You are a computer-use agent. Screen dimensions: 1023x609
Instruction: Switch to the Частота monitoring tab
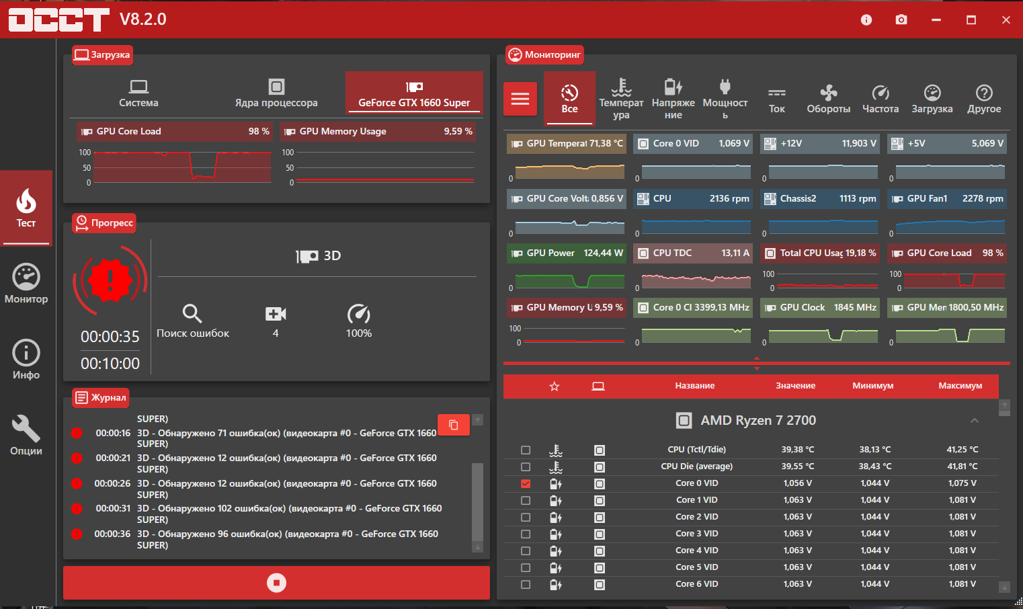point(880,99)
